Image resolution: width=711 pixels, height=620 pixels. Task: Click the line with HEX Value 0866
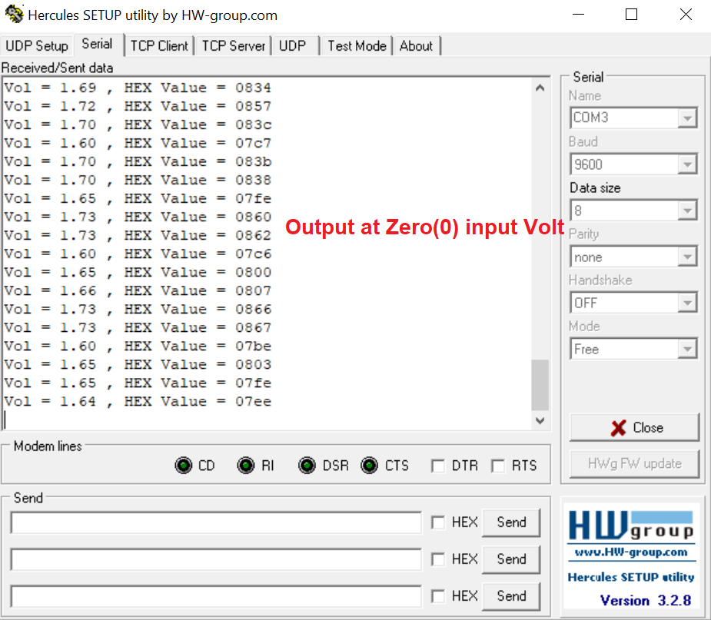[x=138, y=310]
